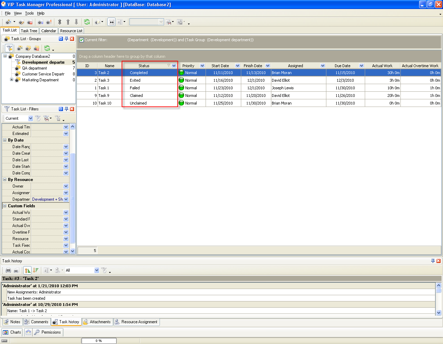The width and height of the screenshot is (443, 344).
Task: Switch to the Calendar tab
Action: point(48,31)
